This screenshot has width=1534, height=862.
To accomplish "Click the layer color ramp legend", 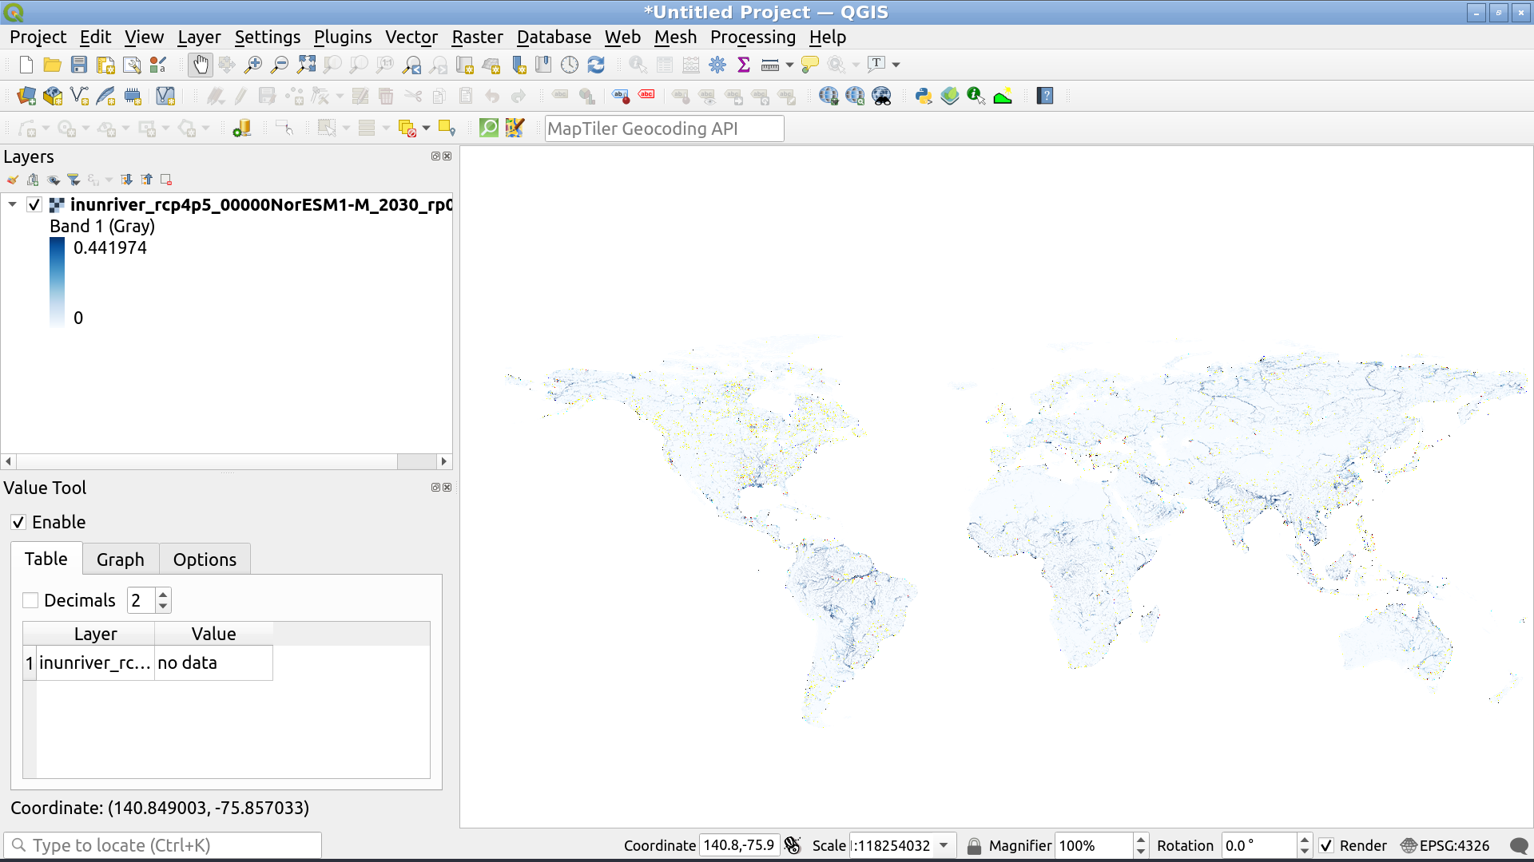I will coord(57,283).
